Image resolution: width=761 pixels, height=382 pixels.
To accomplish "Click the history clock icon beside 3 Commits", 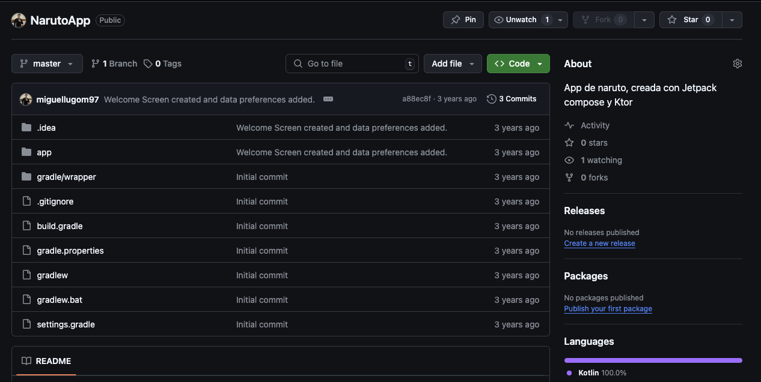I will 492,99.
